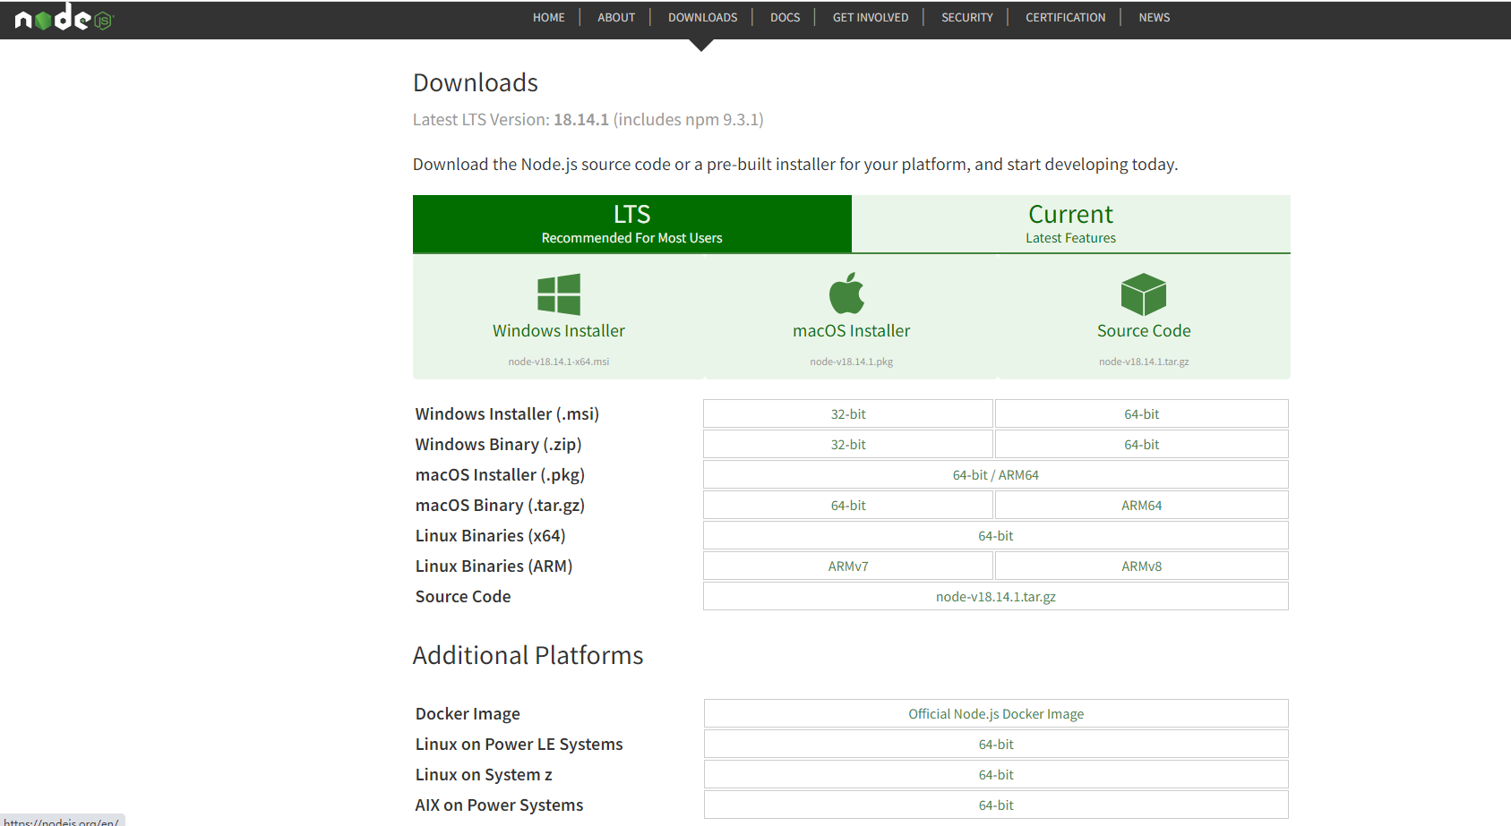Image resolution: width=1511 pixels, height=826 pixels.
Task: Click the Node.js logo in header
Action: pyautogui.click(x=64, y=17)
